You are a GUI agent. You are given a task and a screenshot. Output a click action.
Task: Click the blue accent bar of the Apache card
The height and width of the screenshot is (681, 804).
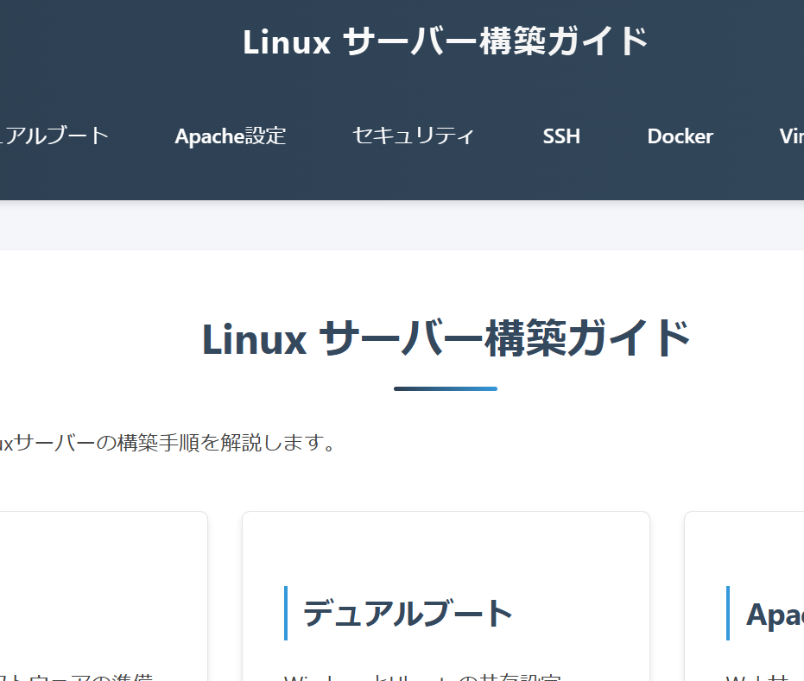coord(728,614)
